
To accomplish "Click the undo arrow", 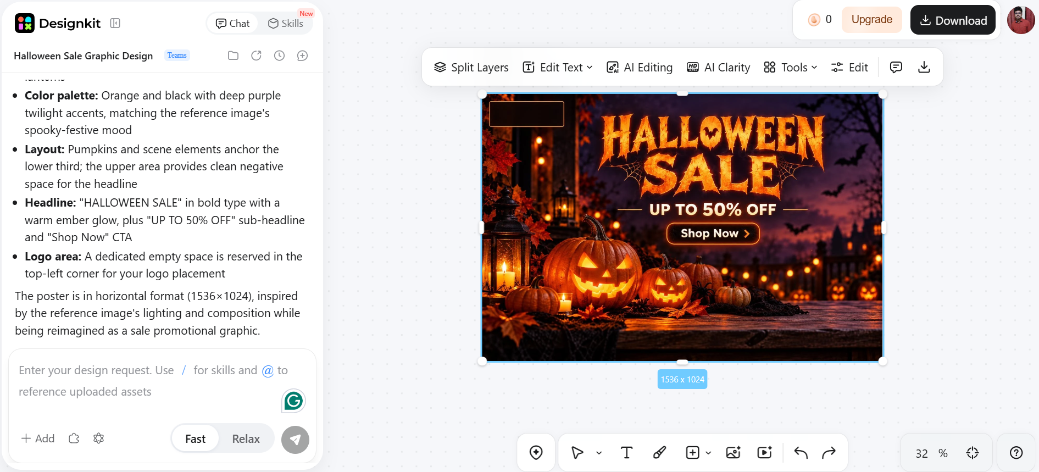I will point(801,453).
